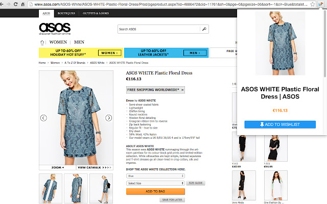327x204 pixels.
Task: Click the '58% Wool, 42% Nylon' detail line
Action: pos(143,135)
